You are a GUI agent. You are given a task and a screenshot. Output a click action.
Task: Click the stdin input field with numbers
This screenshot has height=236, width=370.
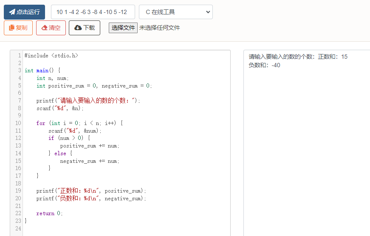point(93,12)
